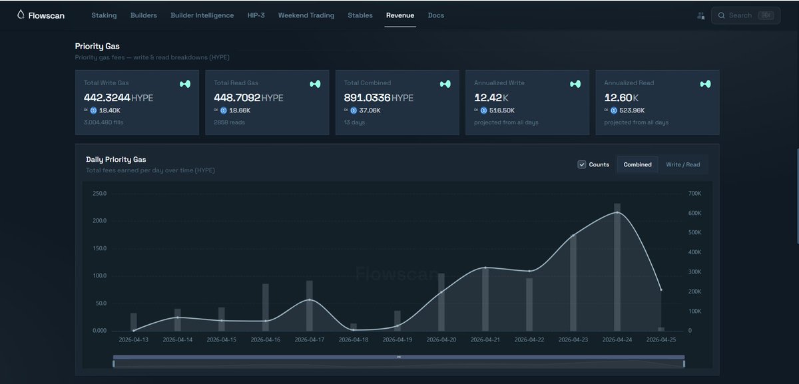Click the bow icon on Annualized Write card

(x=575, y=84)
